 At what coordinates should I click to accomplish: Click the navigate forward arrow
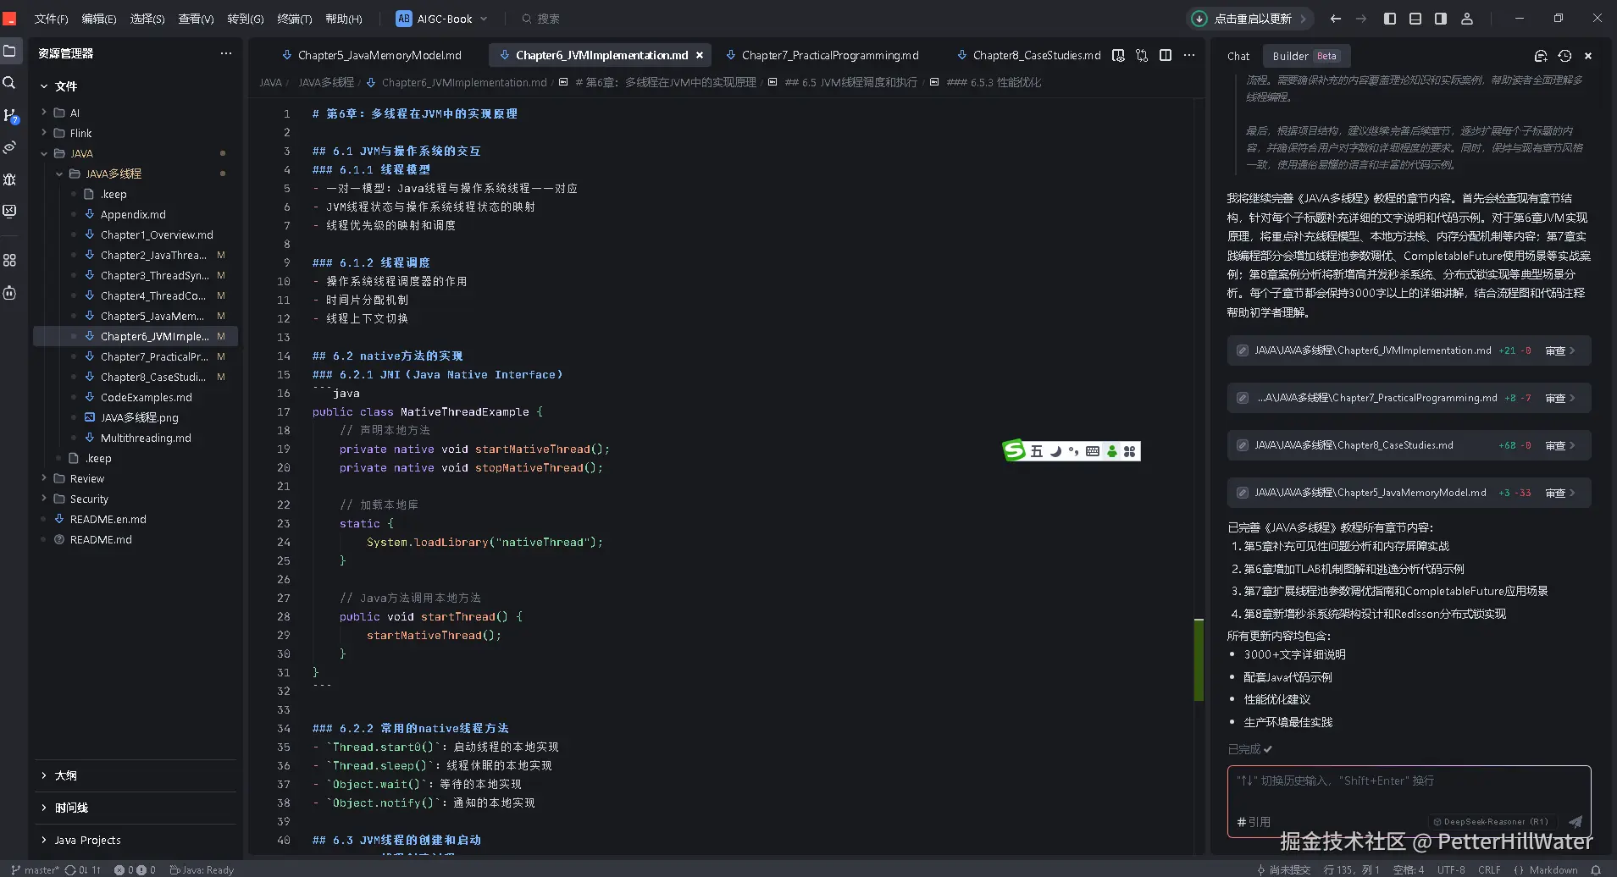click(1361, 19)
